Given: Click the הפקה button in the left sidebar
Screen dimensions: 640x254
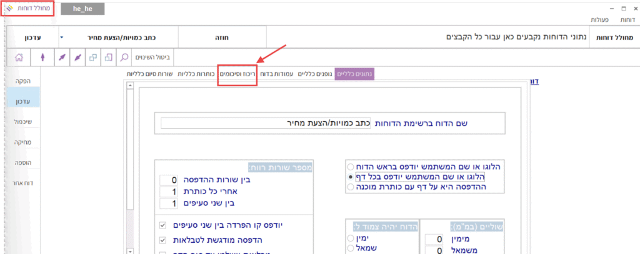Looking at the screenshot, I should pyautogui.click(x=22, y=81).
